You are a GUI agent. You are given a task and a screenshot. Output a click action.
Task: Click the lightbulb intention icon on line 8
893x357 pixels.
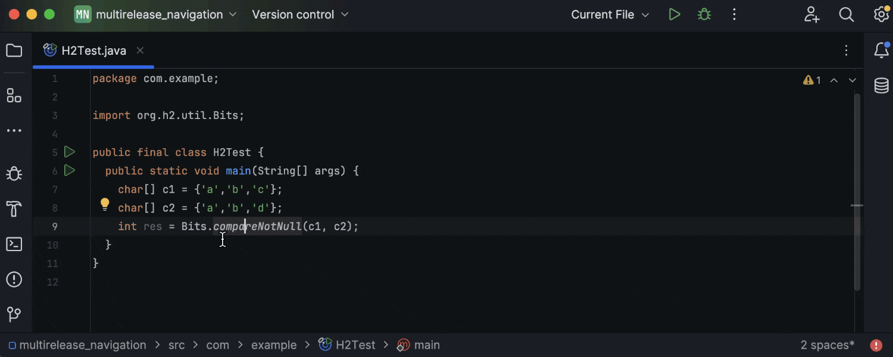pos(105,204)
